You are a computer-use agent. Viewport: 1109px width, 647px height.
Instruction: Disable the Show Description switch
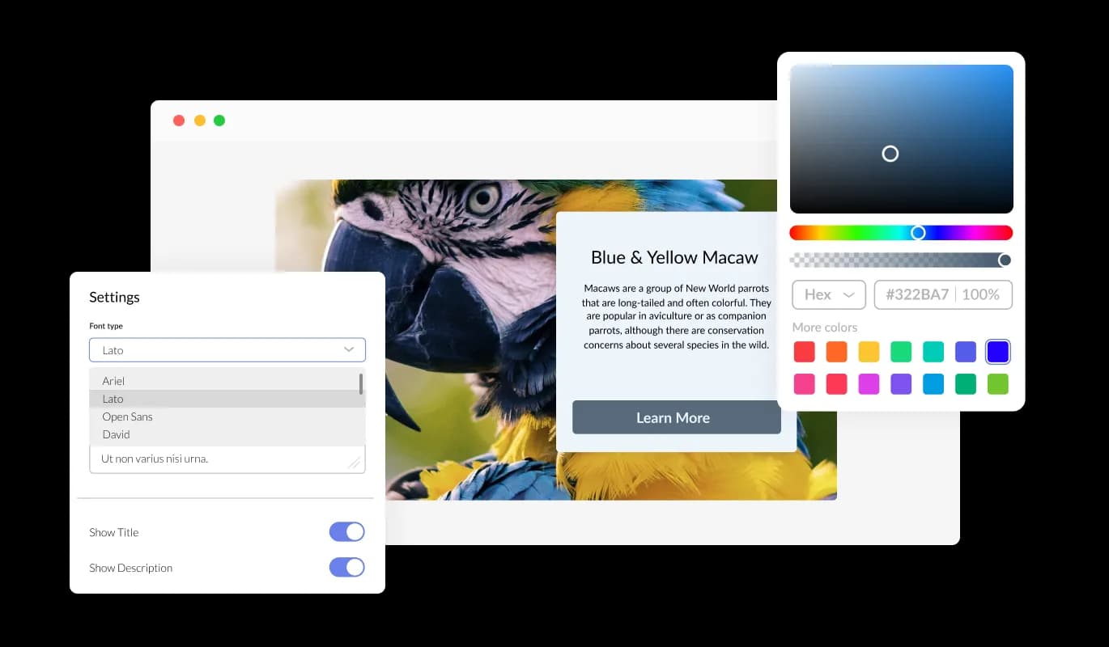(346, 568)
